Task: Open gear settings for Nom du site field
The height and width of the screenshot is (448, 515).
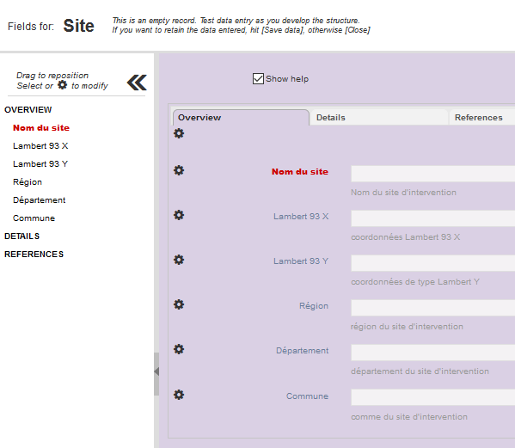Action: click(x=179, y=170)
